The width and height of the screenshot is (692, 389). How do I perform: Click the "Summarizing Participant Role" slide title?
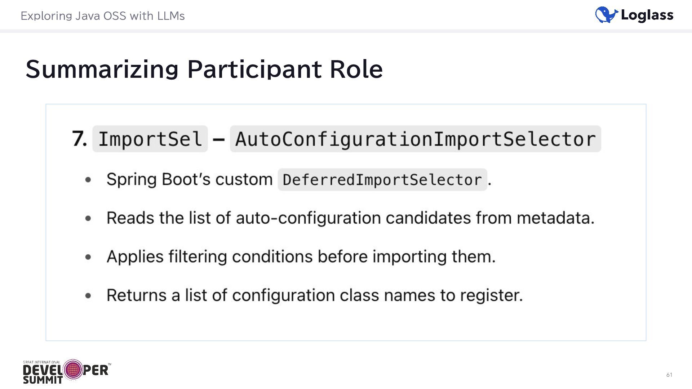click(x=204, y=69)
